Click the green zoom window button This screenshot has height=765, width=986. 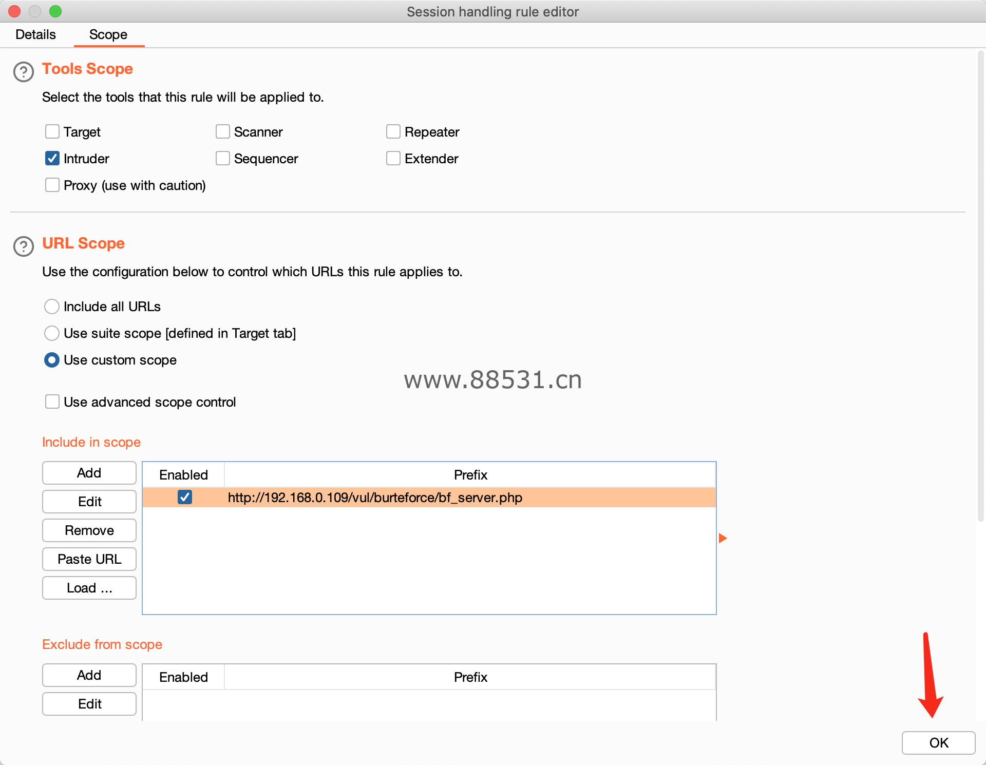[x=55, y=11]
